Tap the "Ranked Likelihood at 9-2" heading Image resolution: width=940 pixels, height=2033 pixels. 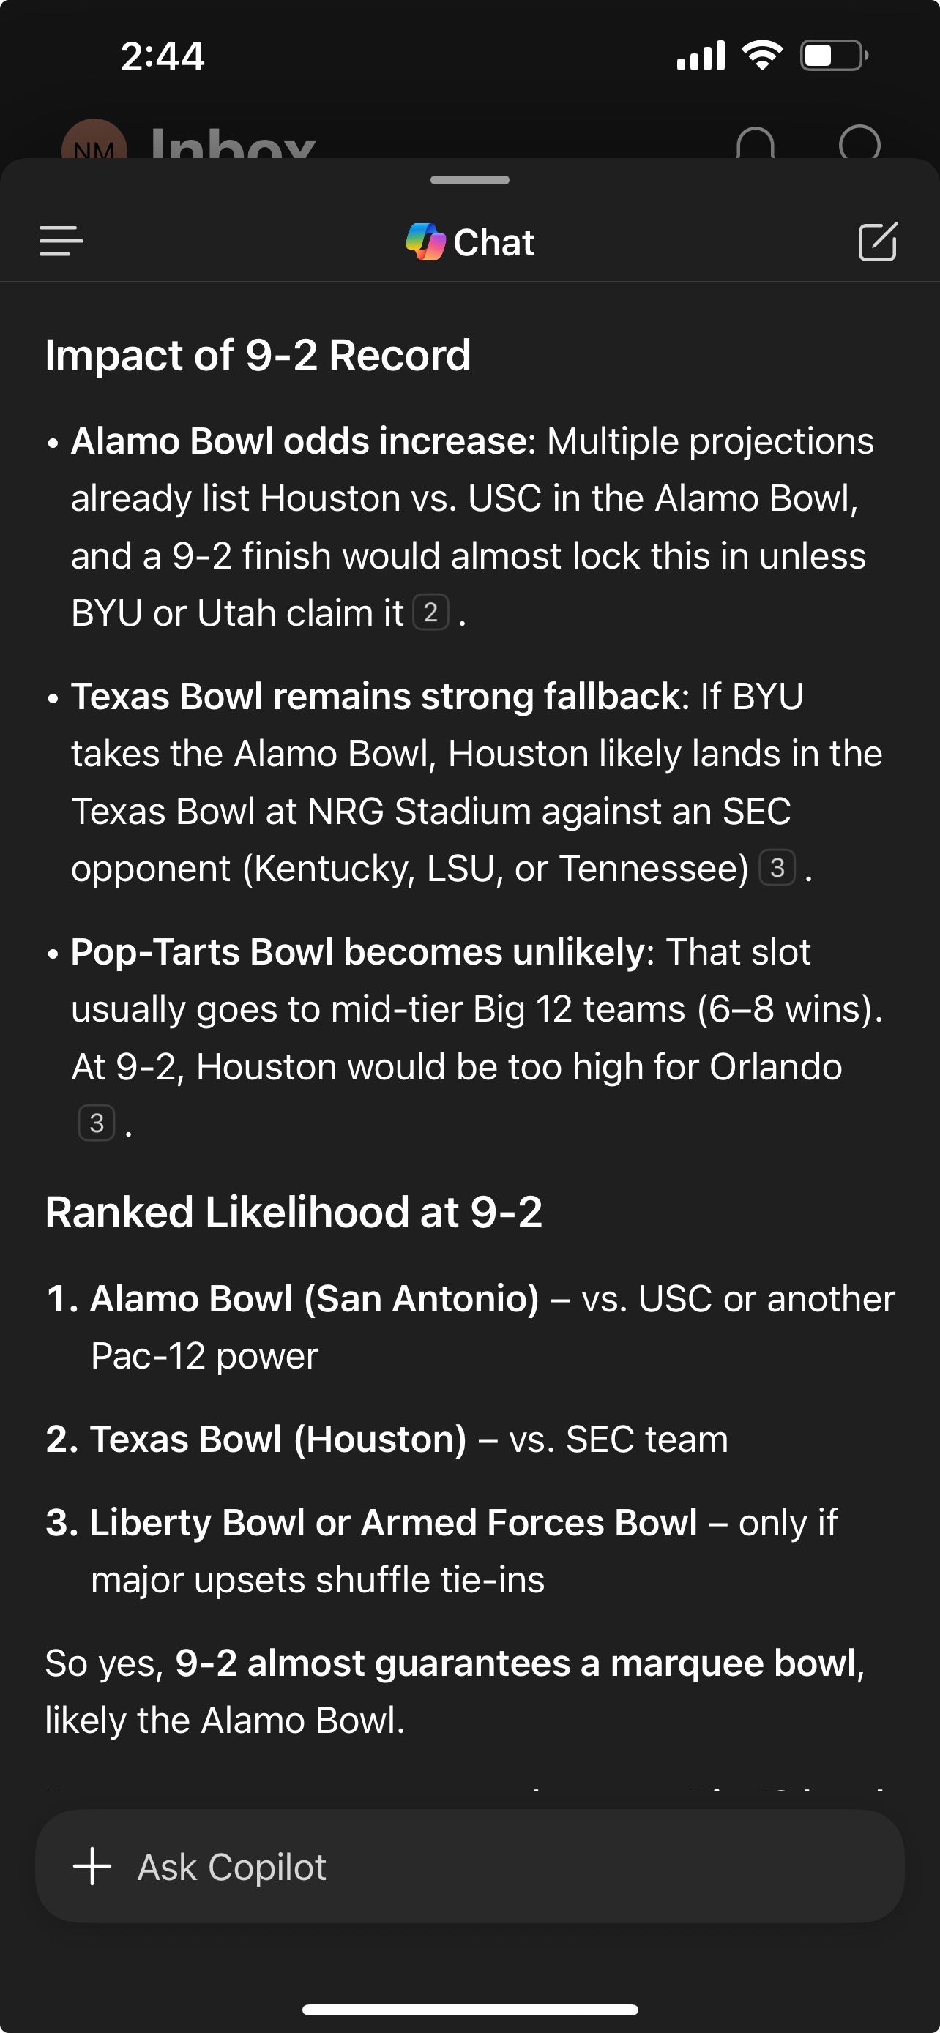click(x=294, y=1212)
